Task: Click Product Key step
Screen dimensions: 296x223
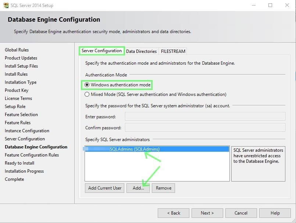Action: 17,90
